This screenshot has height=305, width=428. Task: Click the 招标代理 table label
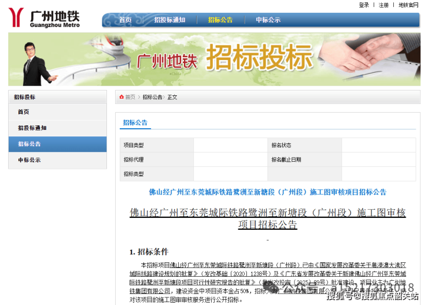(134, 160)
